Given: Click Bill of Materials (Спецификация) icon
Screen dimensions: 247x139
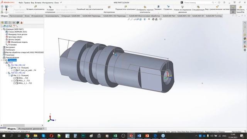Looking at the screenshot, I should [198, 7].
